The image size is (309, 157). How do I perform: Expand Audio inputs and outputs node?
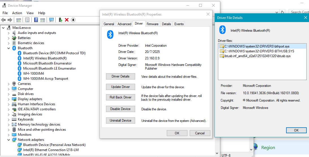click(x=9, y=33)
